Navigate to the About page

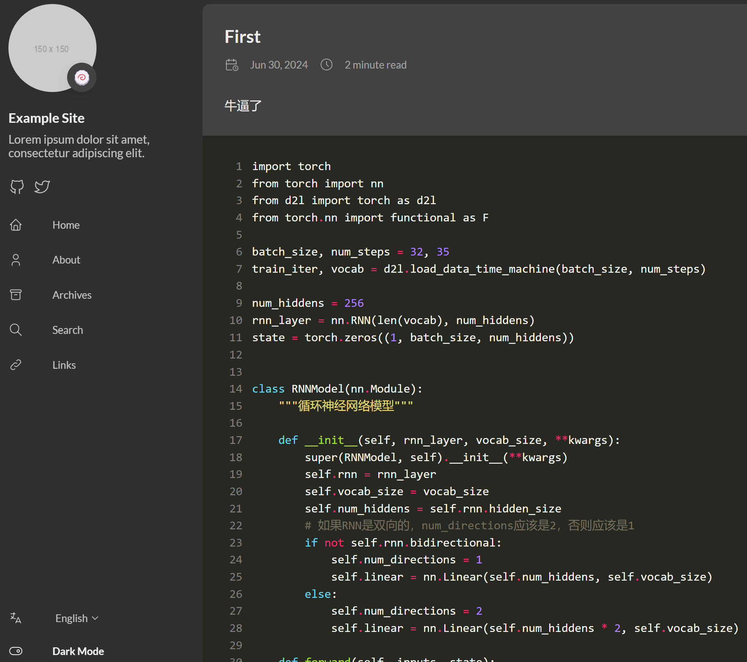pos(66,259)
